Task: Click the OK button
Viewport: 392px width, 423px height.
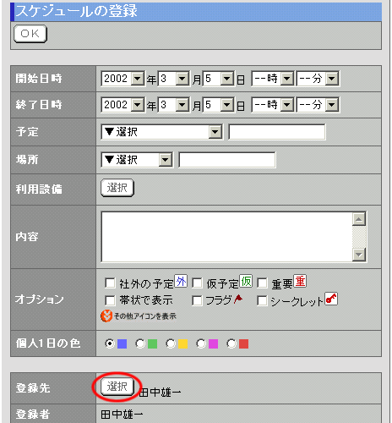Action: [30, 34]
